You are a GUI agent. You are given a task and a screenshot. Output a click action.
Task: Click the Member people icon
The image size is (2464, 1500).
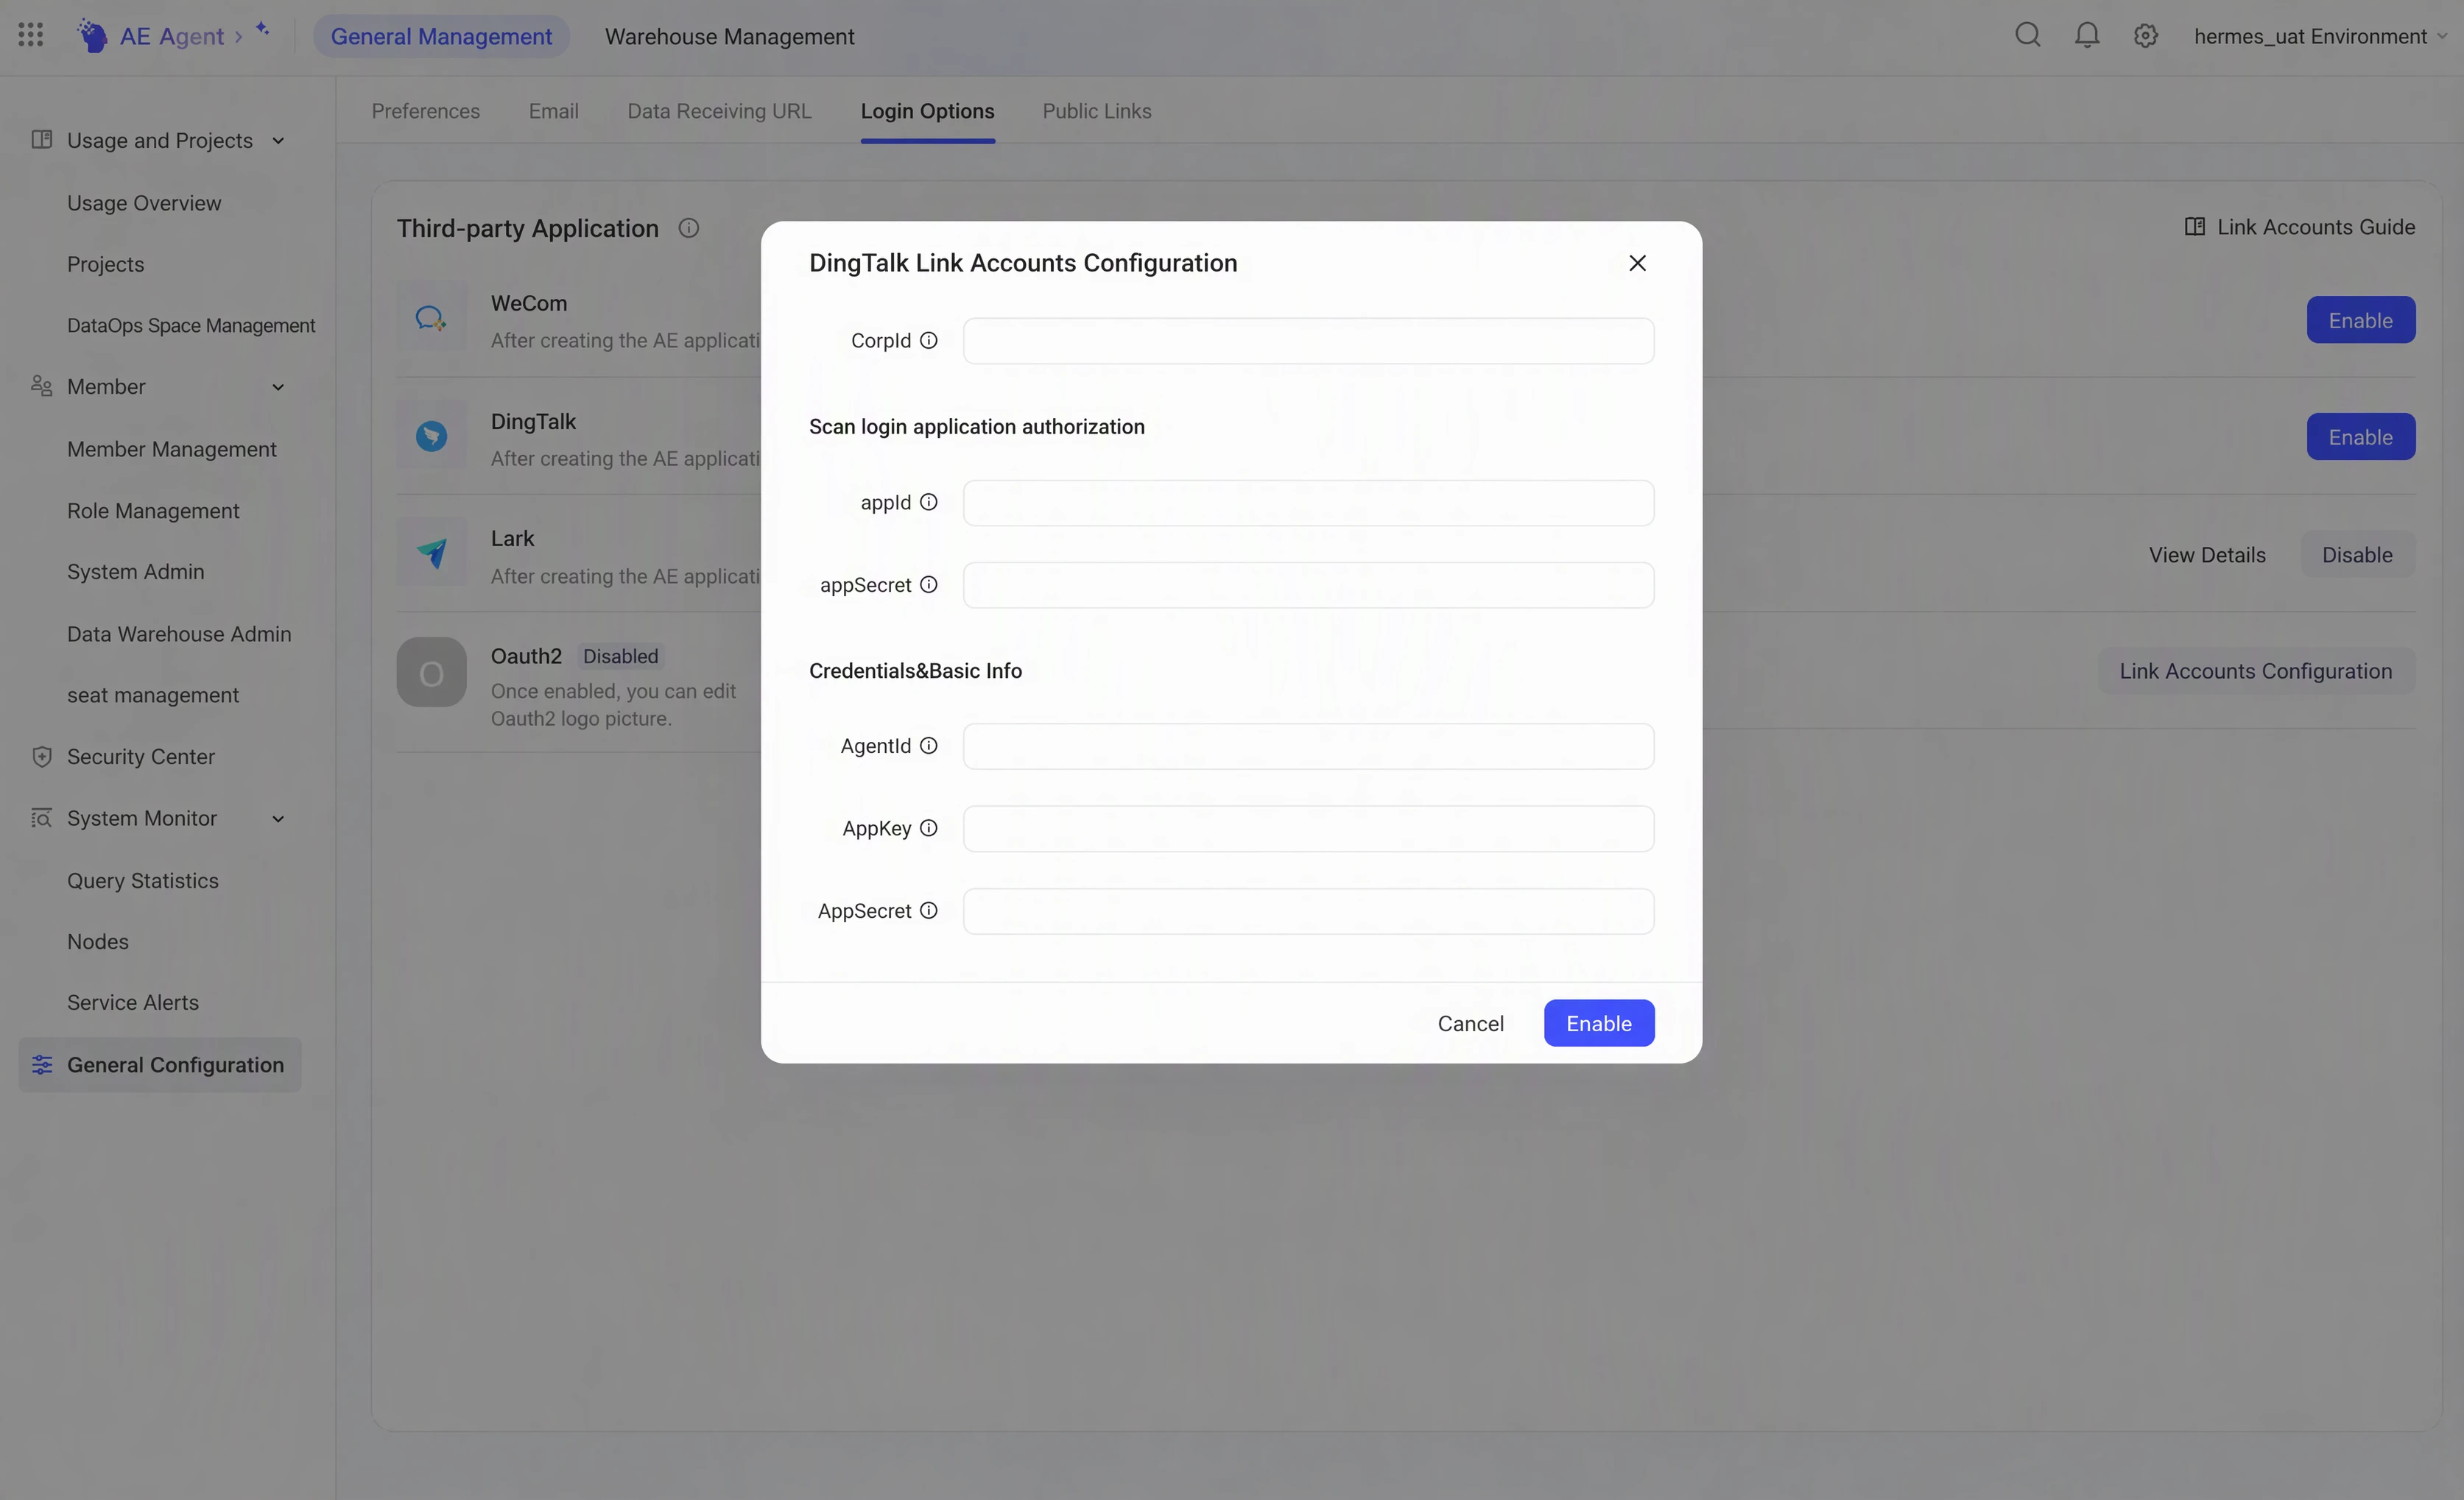click(41, 386)
